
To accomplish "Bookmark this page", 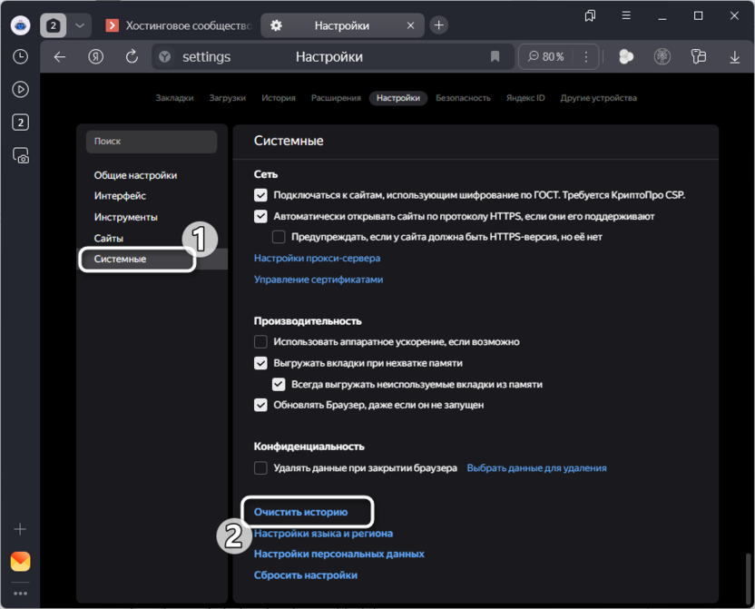I will coord(495,57).
